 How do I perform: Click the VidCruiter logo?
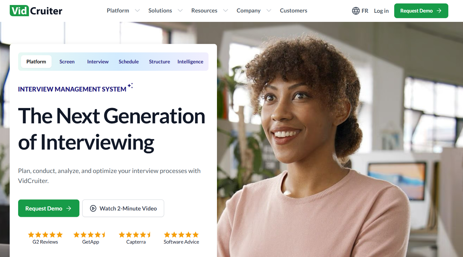tap(36, 11)
